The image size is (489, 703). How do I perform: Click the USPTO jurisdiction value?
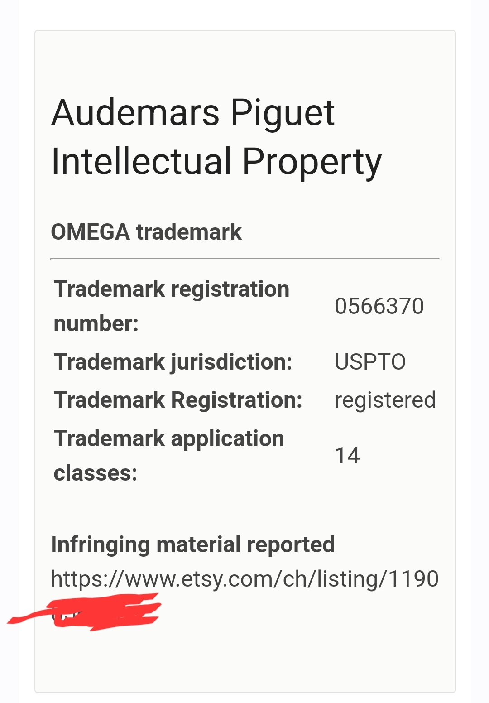[370, 362]
